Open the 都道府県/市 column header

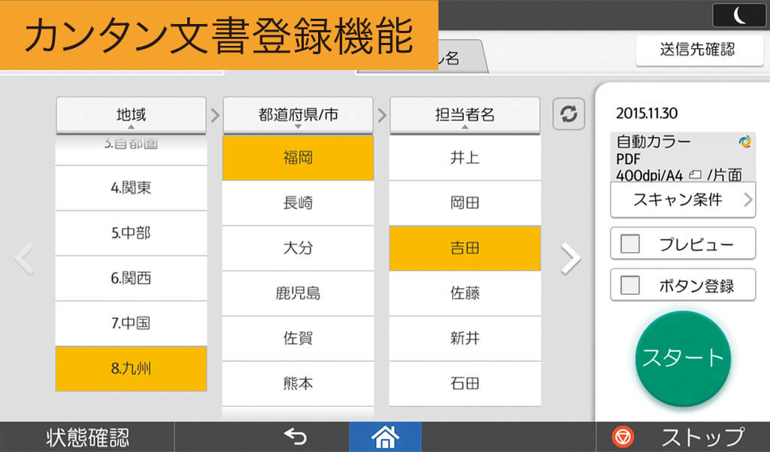coord(298,115)
